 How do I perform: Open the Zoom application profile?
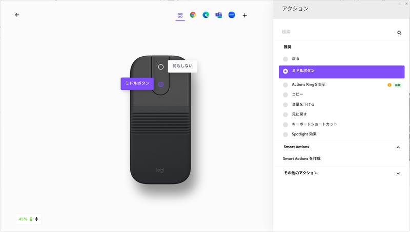tap(232, 15)
